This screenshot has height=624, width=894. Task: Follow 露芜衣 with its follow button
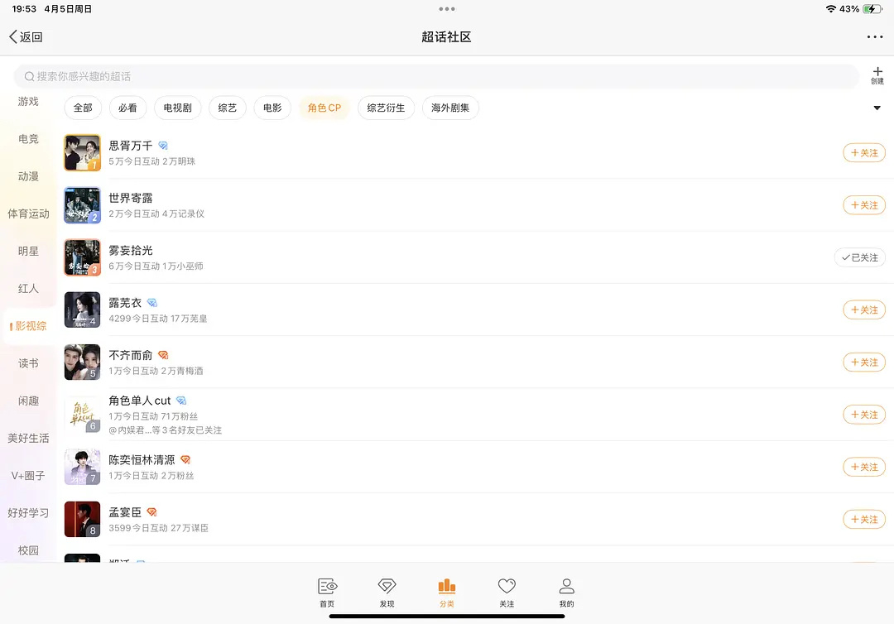(x=864, y=310)
